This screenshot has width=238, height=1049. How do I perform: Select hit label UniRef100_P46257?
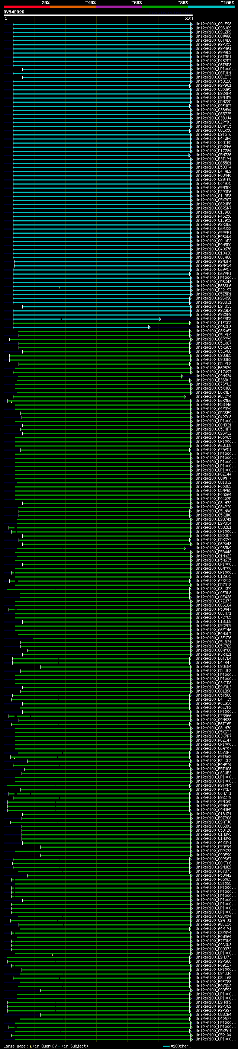pyautogui.click(x=213, y=61)
